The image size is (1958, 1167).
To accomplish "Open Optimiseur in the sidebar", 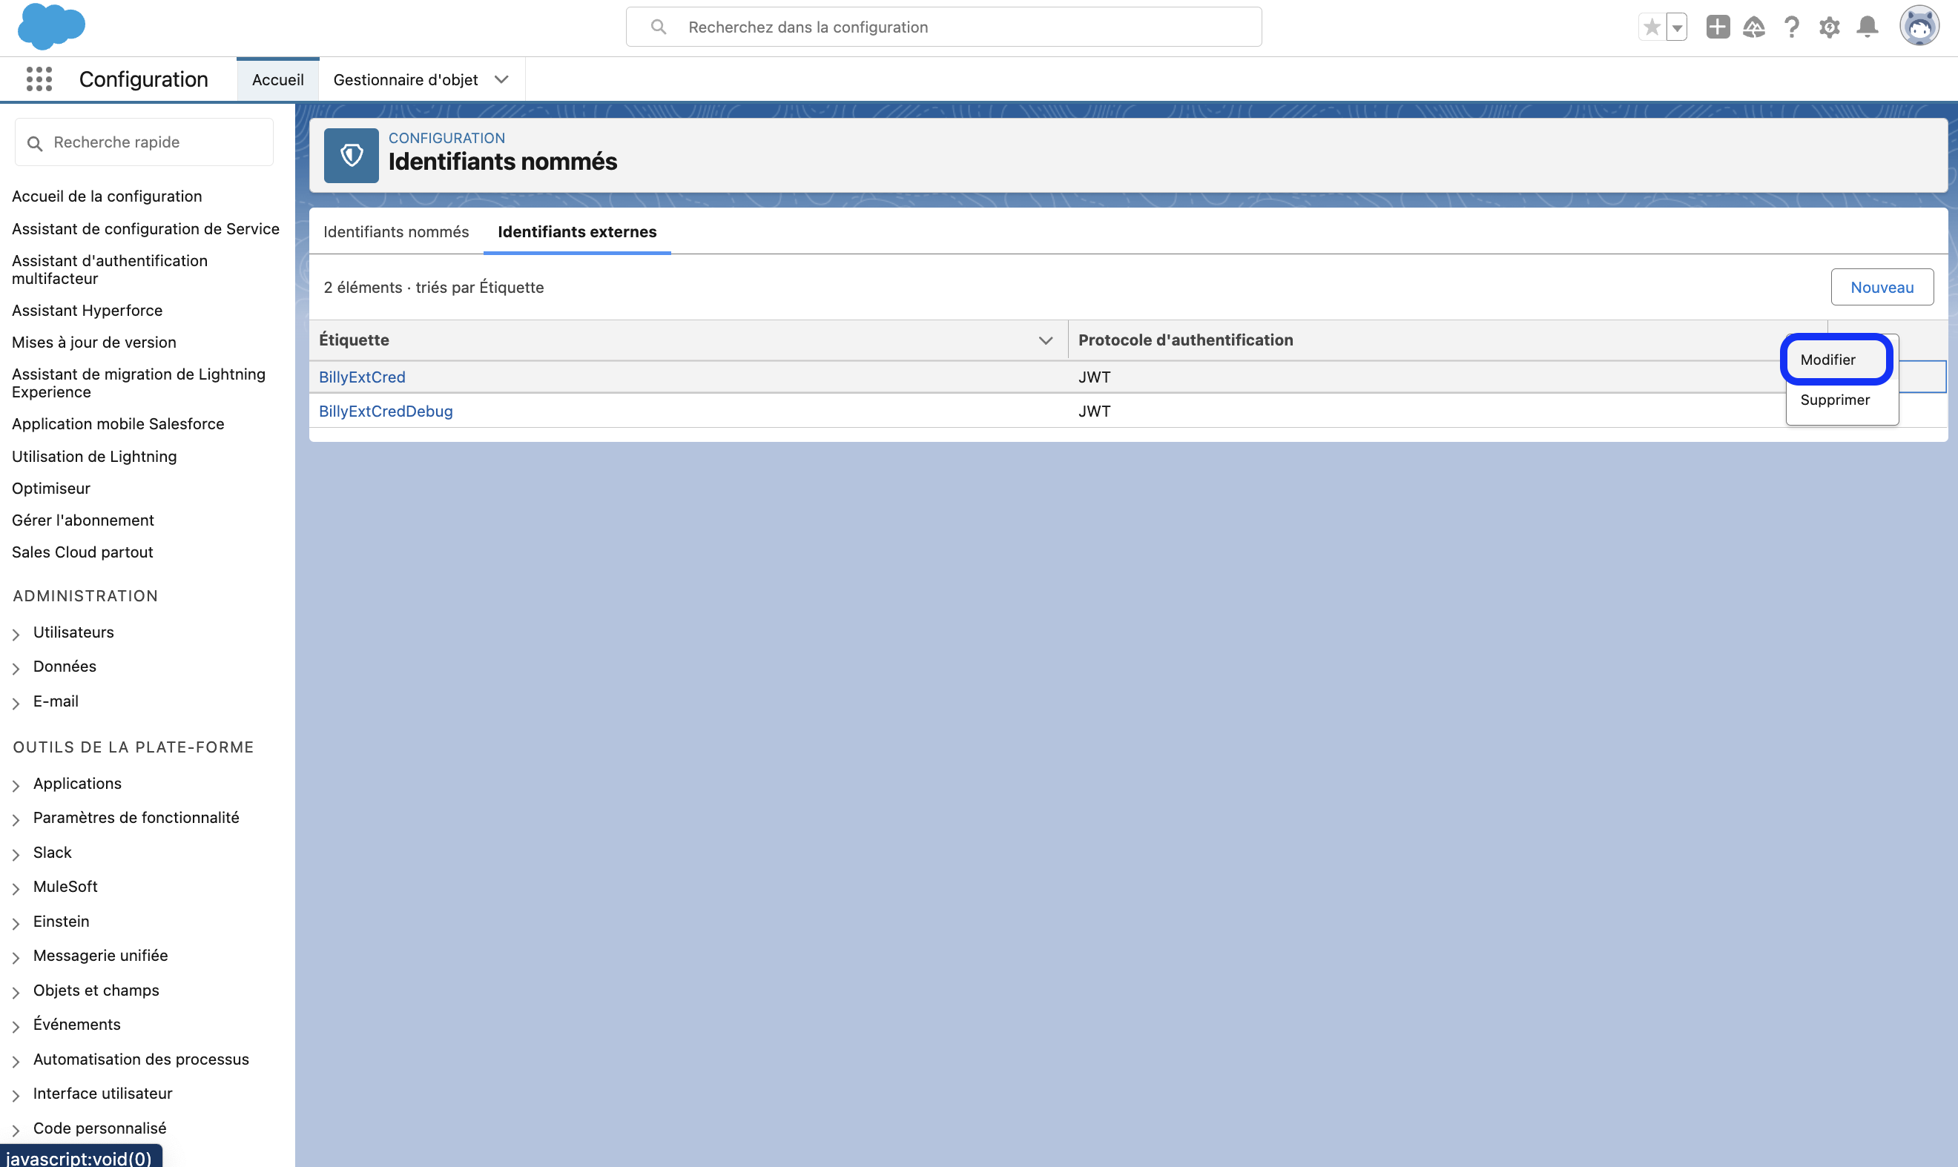I will pos(51,489).
